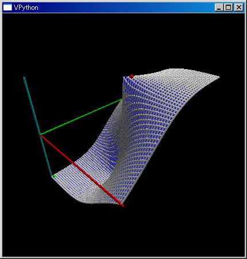Click the tip of the red axis
This screenshot has height=259, width=247.
(122, 205)
